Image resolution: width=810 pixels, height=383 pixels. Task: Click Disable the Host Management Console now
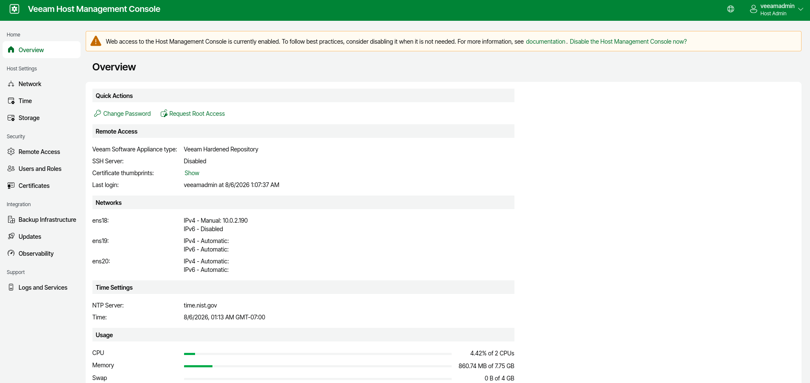[628, 42]
